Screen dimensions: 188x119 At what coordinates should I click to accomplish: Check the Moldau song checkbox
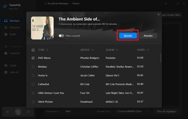pos(33,67)
